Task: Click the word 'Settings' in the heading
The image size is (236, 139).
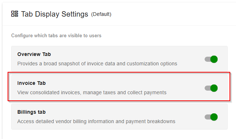Action: (x=75, y=14)
